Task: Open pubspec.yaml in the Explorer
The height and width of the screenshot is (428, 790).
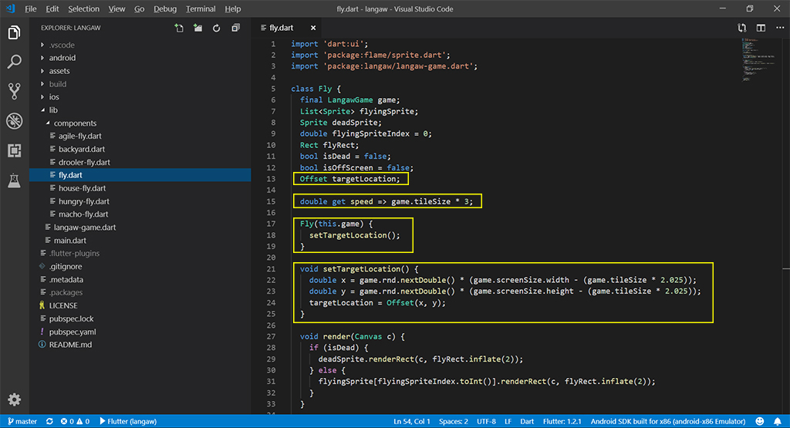Action: (x=73, y=332)
